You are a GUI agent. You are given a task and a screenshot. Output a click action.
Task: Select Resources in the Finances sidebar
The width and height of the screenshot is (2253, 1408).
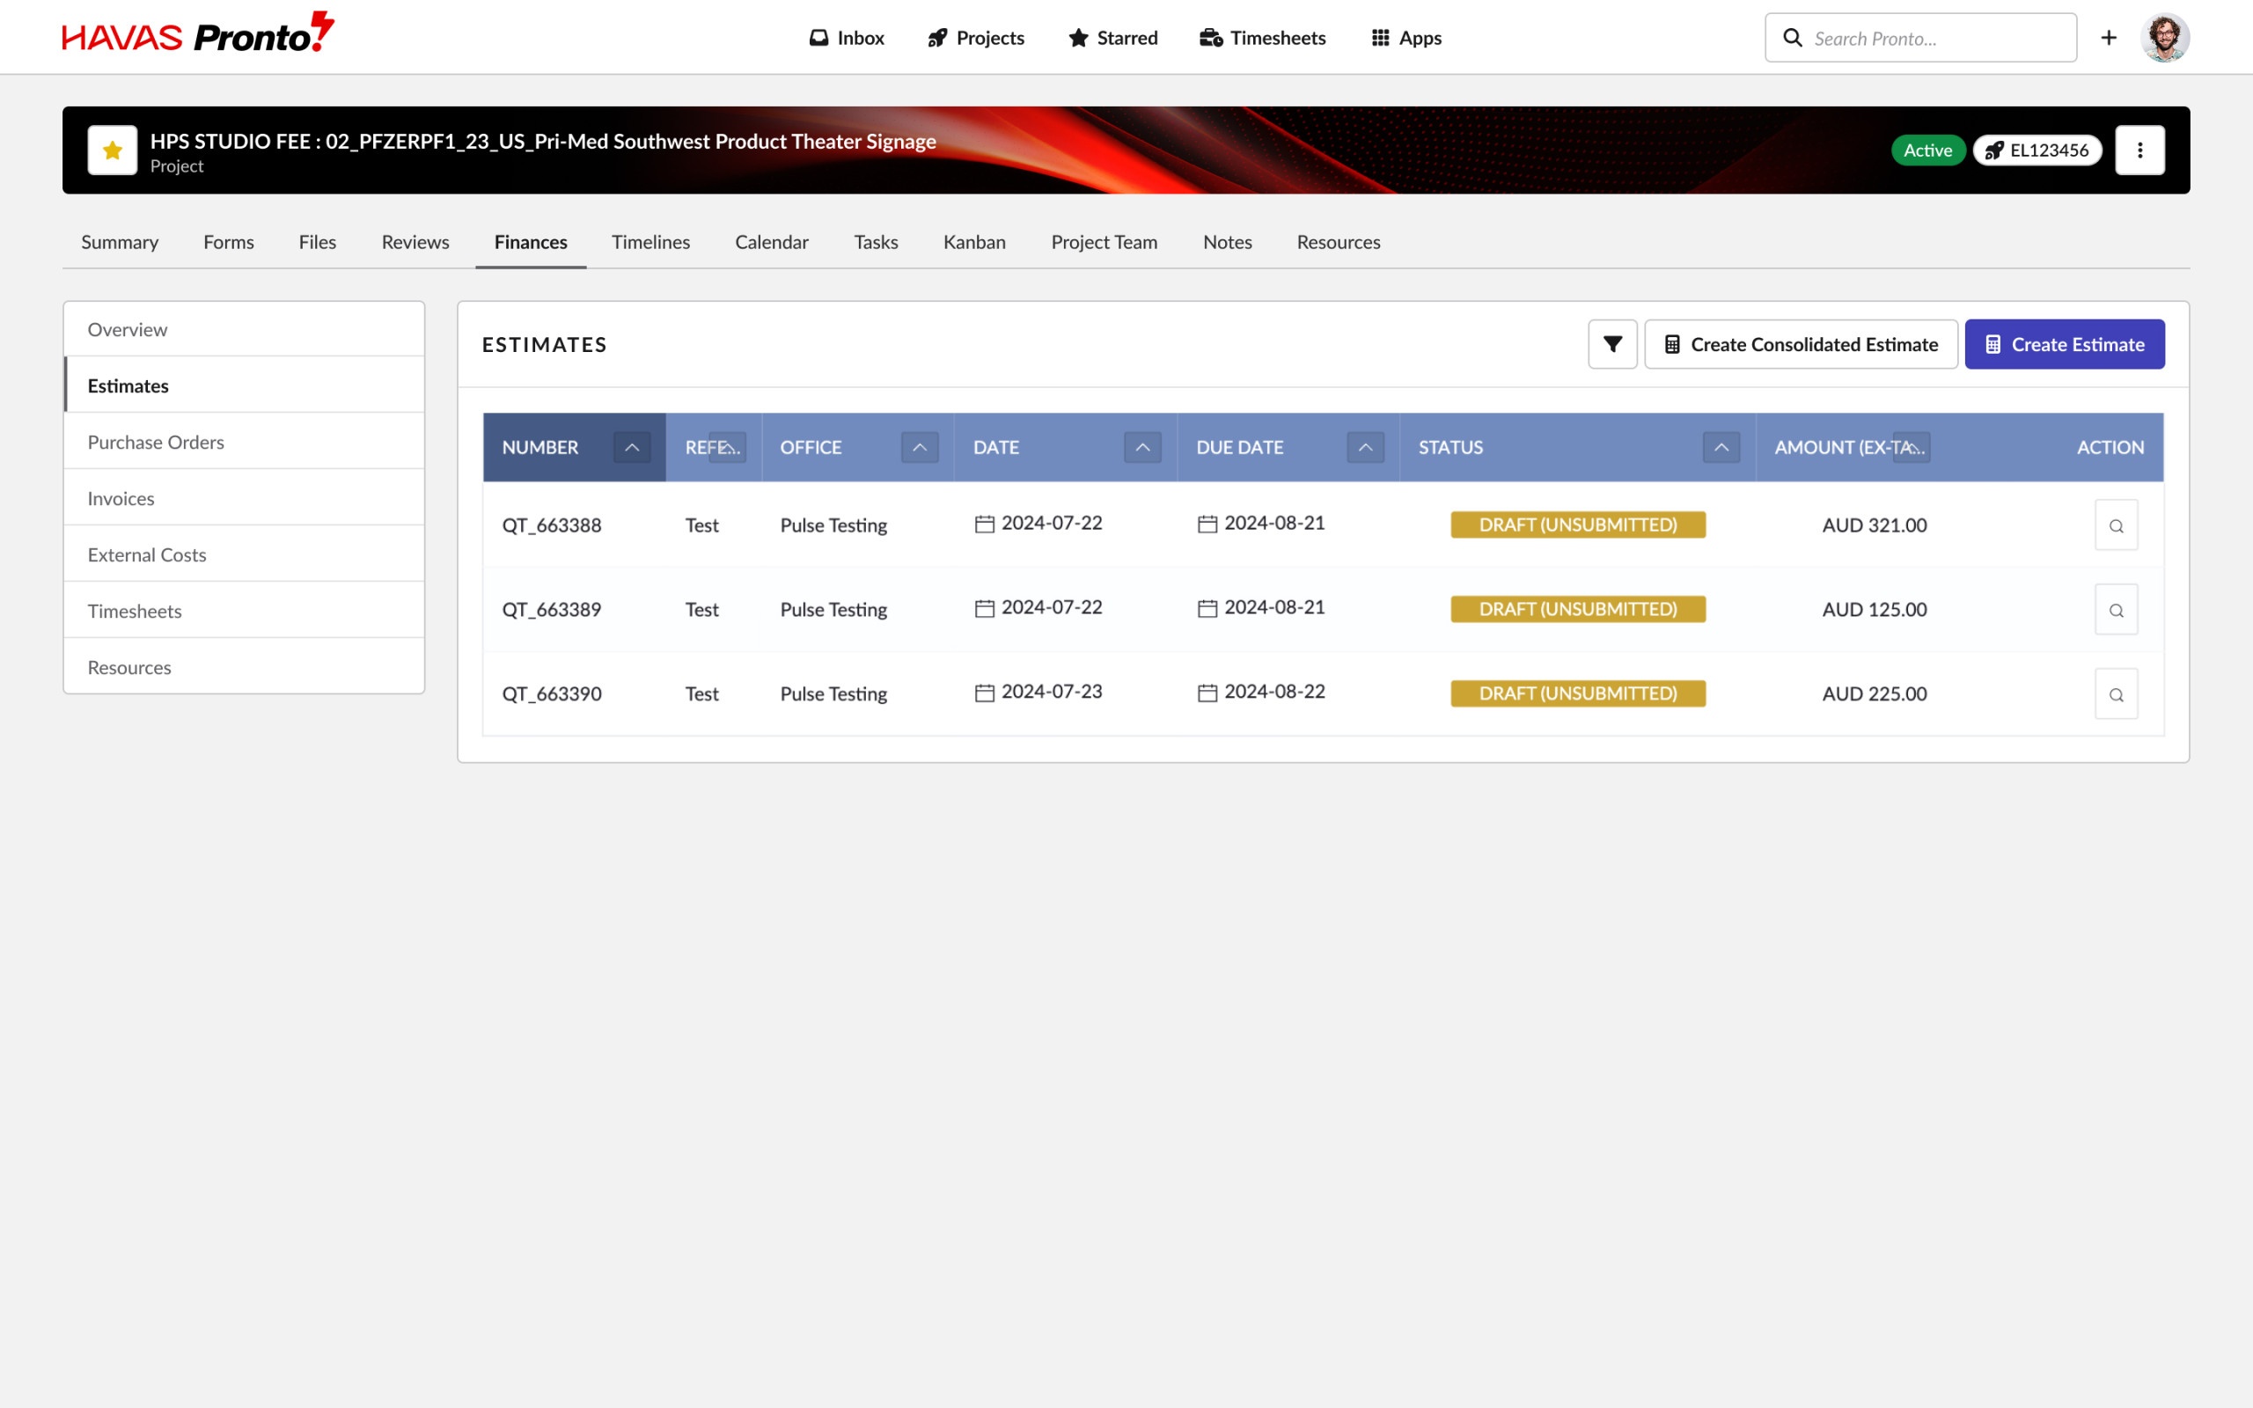(x=244, y=668)
